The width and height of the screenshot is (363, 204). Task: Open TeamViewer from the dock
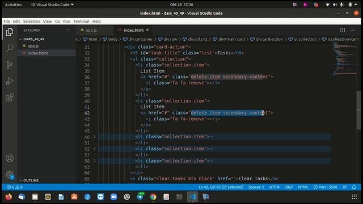(100, 197)
